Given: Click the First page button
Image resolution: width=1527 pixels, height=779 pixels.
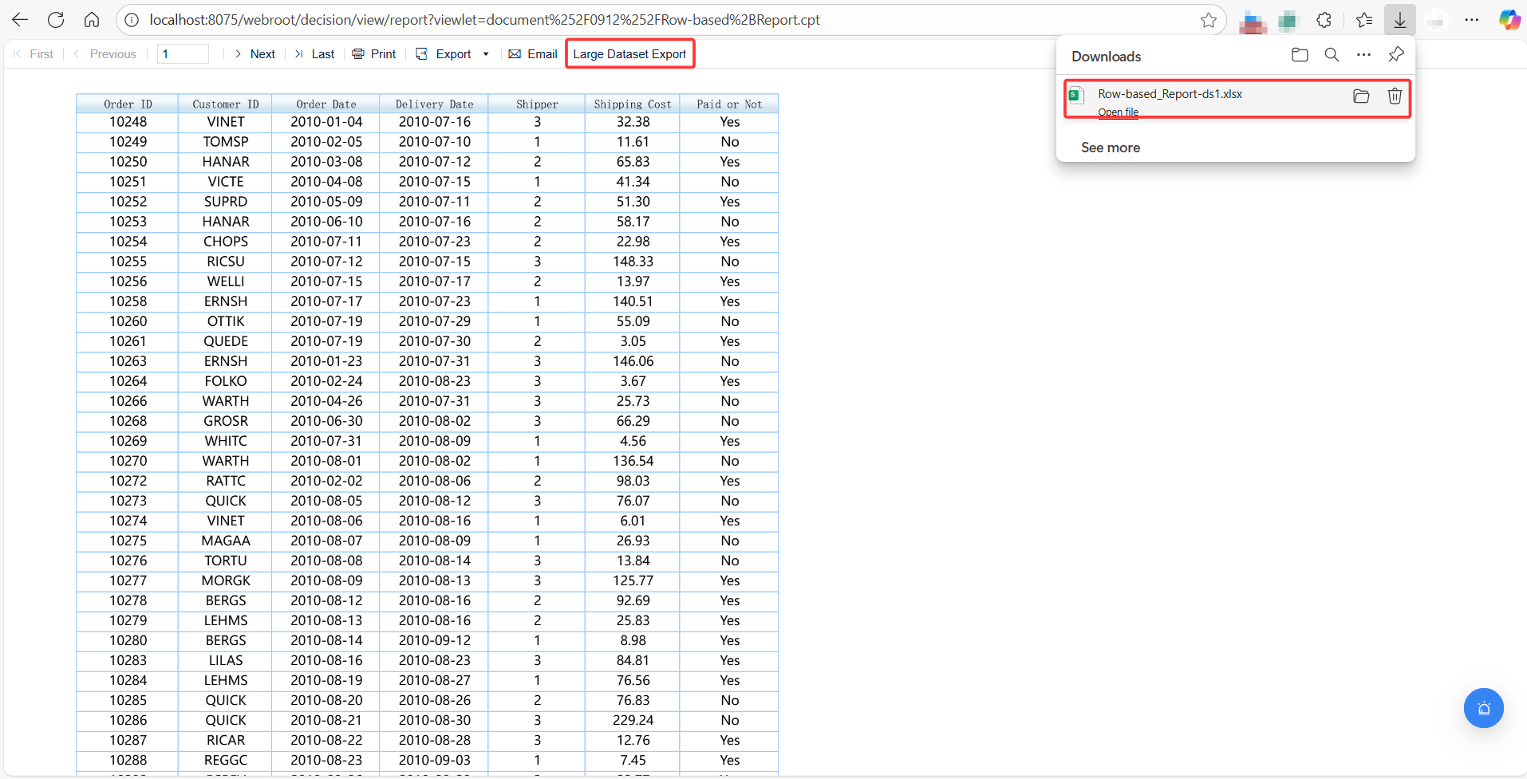Looking at the screenshot, I should point(34,54).
